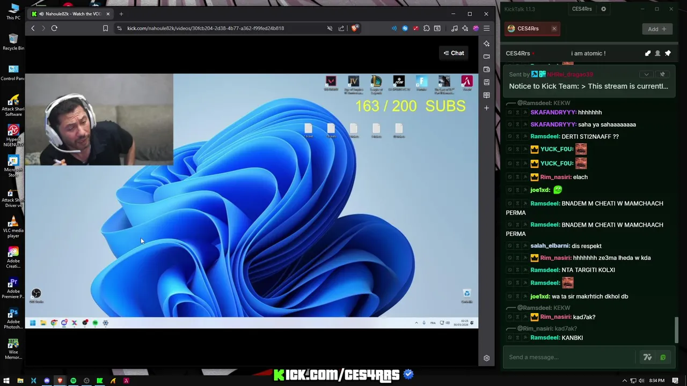Image resolution: width=687 pixels, height=386 pixels.
Task: Toggle the muted speaker icon in address bar
Action: click(x=330, y=28)
